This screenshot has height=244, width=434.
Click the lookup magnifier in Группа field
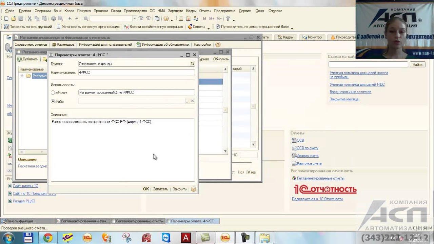click(x=192, y=64)
